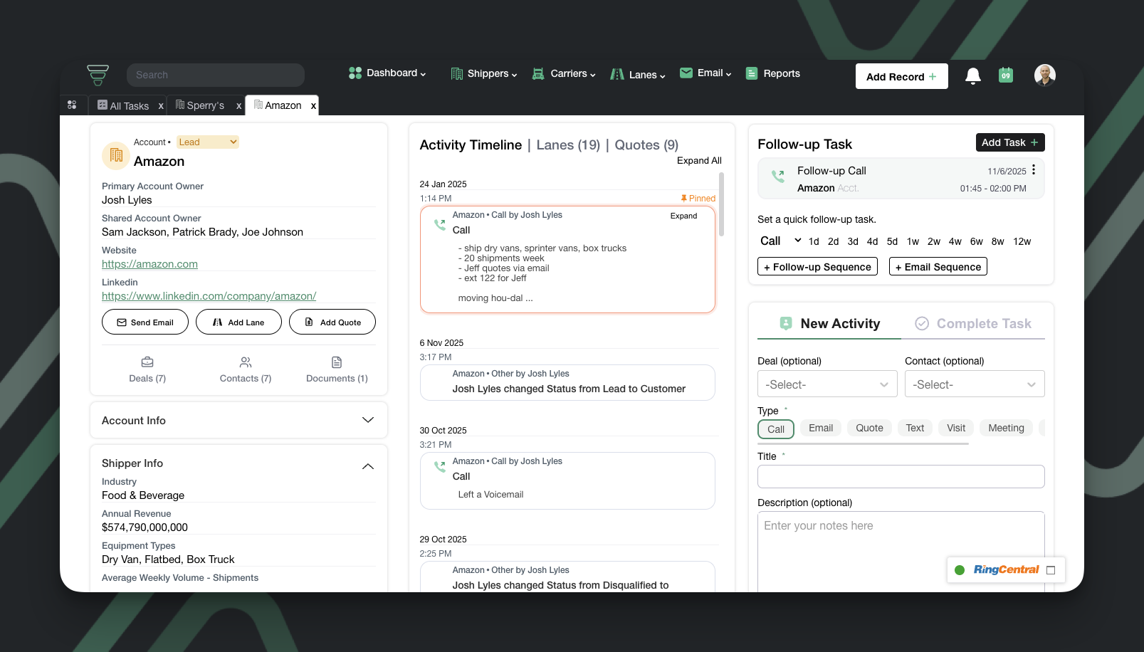The height and width of the screenshot is (652, 1144).
Task: Click the Add Task button
Action: (x=1010, y=142)
